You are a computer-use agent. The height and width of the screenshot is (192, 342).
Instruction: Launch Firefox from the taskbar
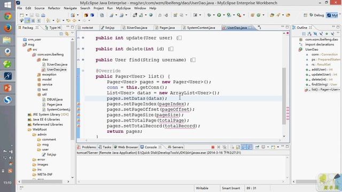coord(7,28)
